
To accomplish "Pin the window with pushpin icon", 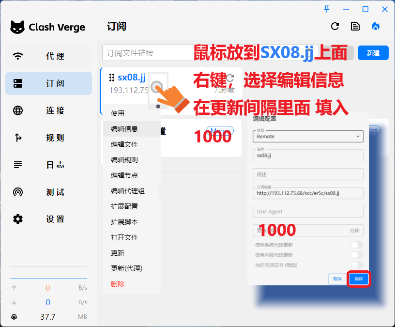I will pyautogui.click(x=327, y=9).
